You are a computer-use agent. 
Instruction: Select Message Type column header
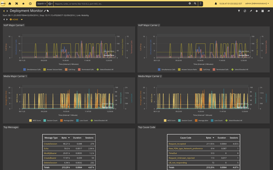click(51, 138)
